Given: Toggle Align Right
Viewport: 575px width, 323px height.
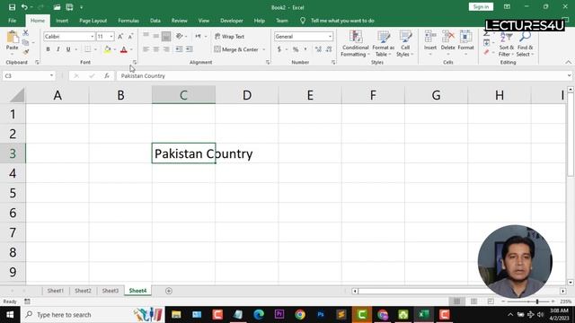Looking at the screenshot, I should [166, 49].
